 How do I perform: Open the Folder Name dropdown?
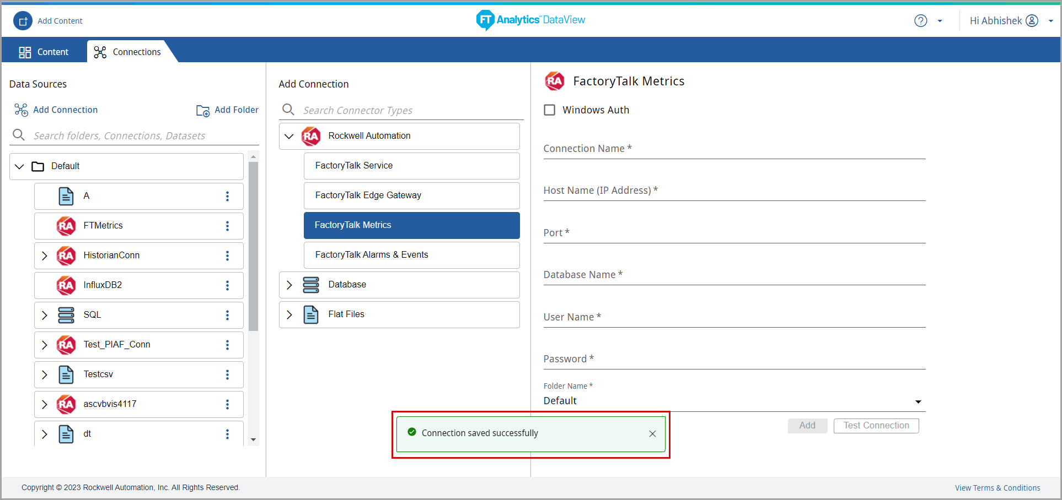pos(918,401)
